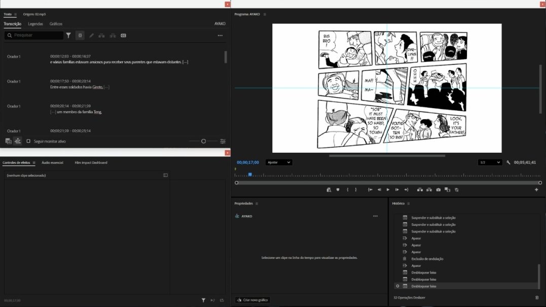Open transcript settings sliders icon

(223, 141)
